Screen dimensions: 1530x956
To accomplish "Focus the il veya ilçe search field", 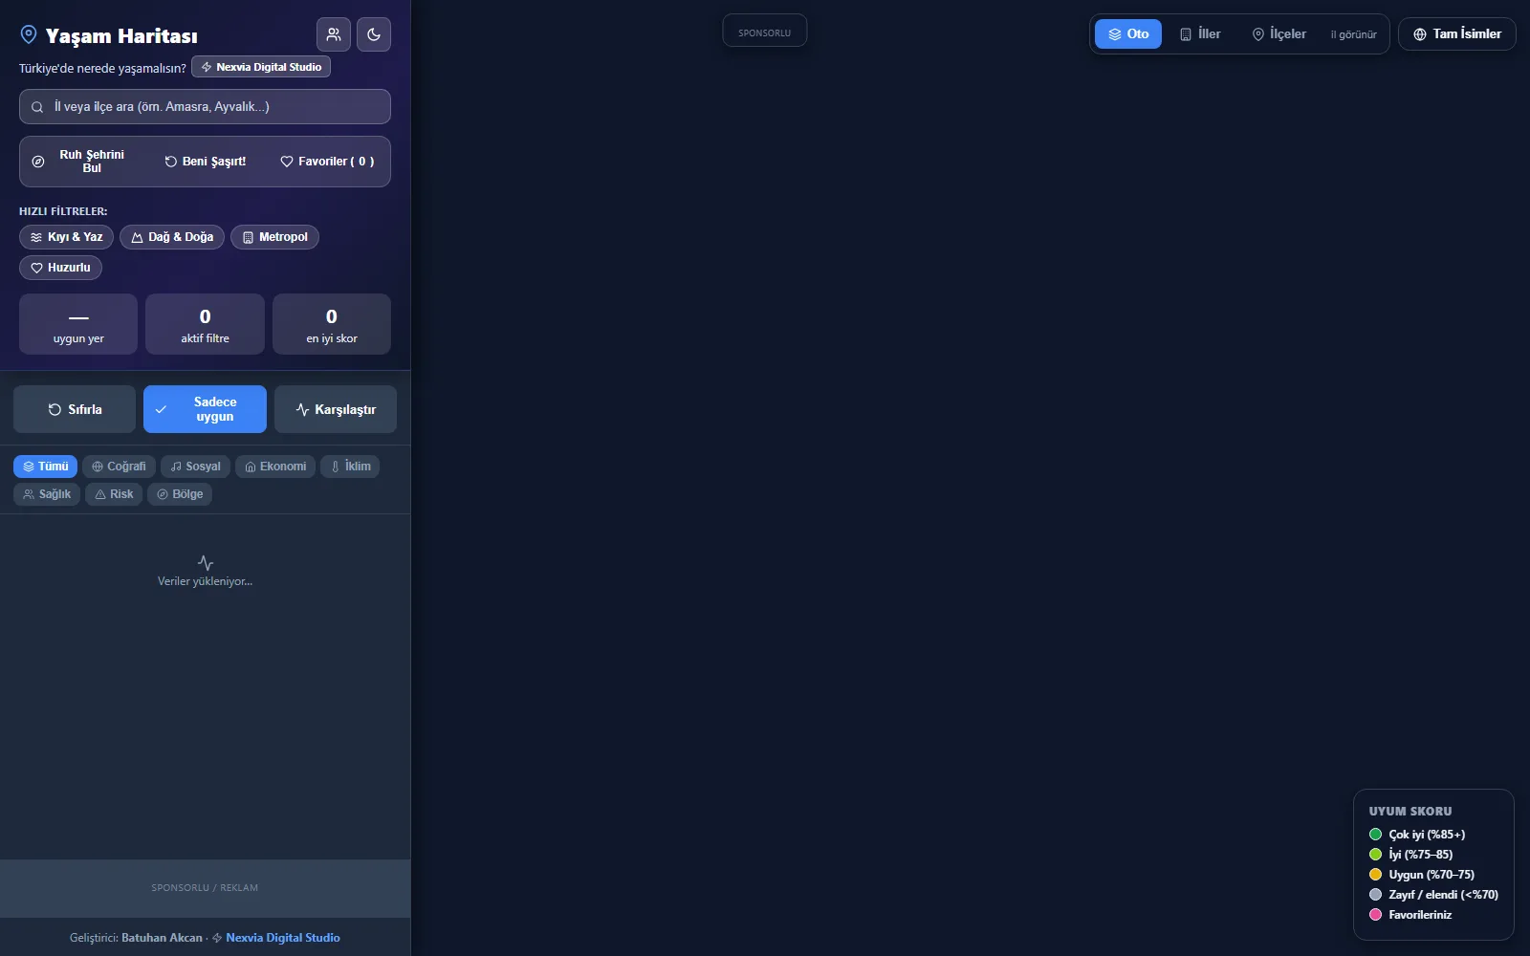I will 205,107.
